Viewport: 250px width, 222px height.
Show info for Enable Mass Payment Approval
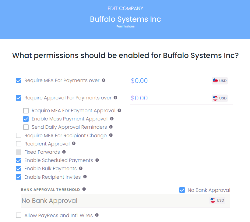[x=112, y=119]
